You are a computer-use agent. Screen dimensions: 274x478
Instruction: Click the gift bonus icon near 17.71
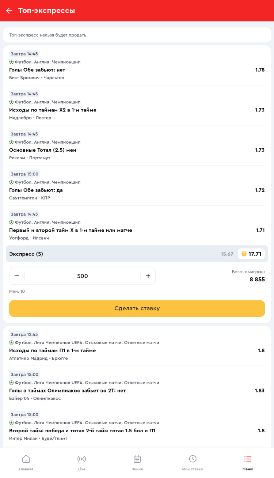(x=244, y=254)
